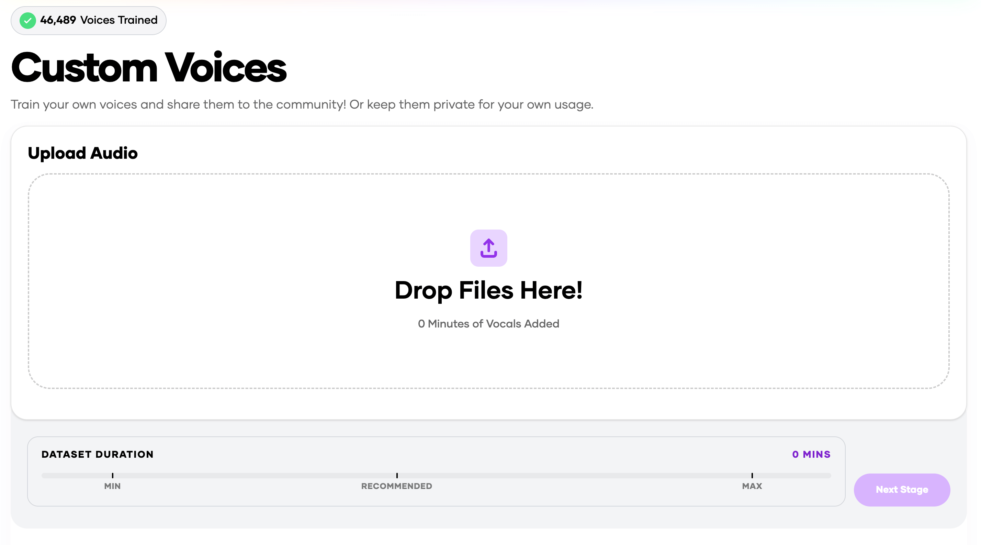Click the green checkmark badge icon
The width and height of the screenshot is (981, 545).
[28, 21]
